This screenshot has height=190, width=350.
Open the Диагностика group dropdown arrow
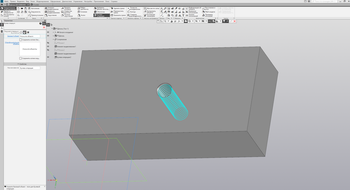coord(216,18)
